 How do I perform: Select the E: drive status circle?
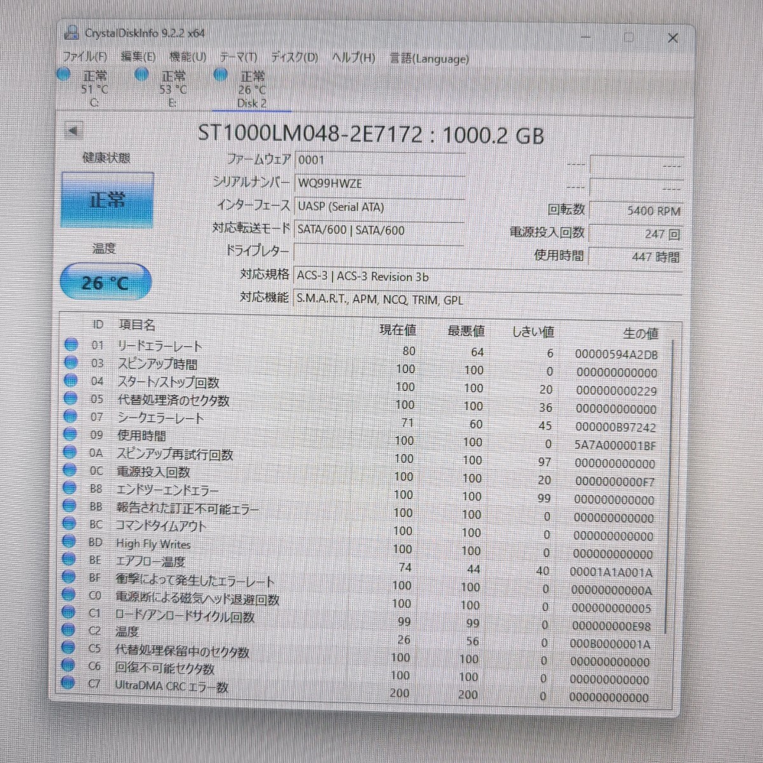[x=142, y=75]
